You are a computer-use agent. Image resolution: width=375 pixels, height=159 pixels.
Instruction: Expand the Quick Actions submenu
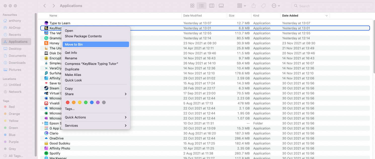tap(96, 117)
